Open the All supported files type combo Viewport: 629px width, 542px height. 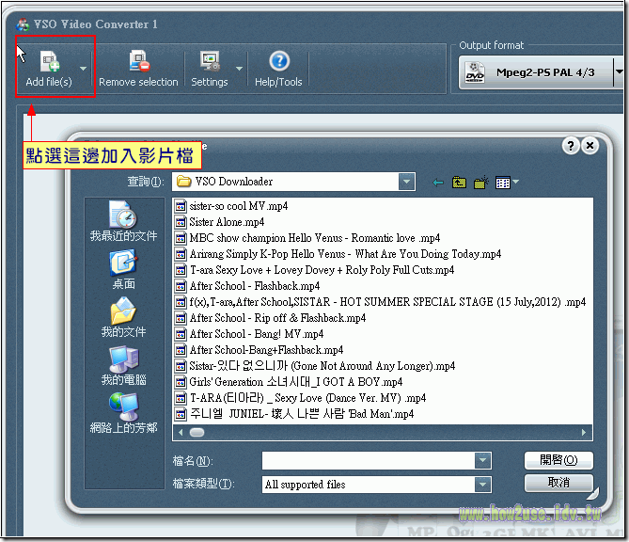point(377,485)
